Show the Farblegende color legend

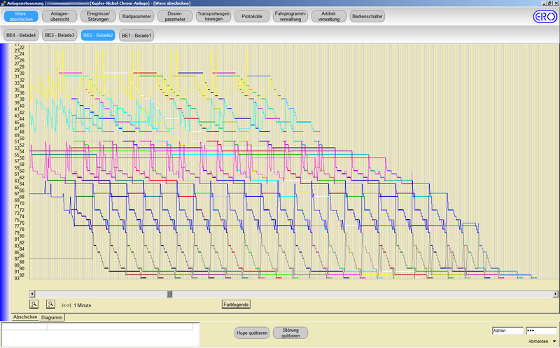(x=236, y=305)
